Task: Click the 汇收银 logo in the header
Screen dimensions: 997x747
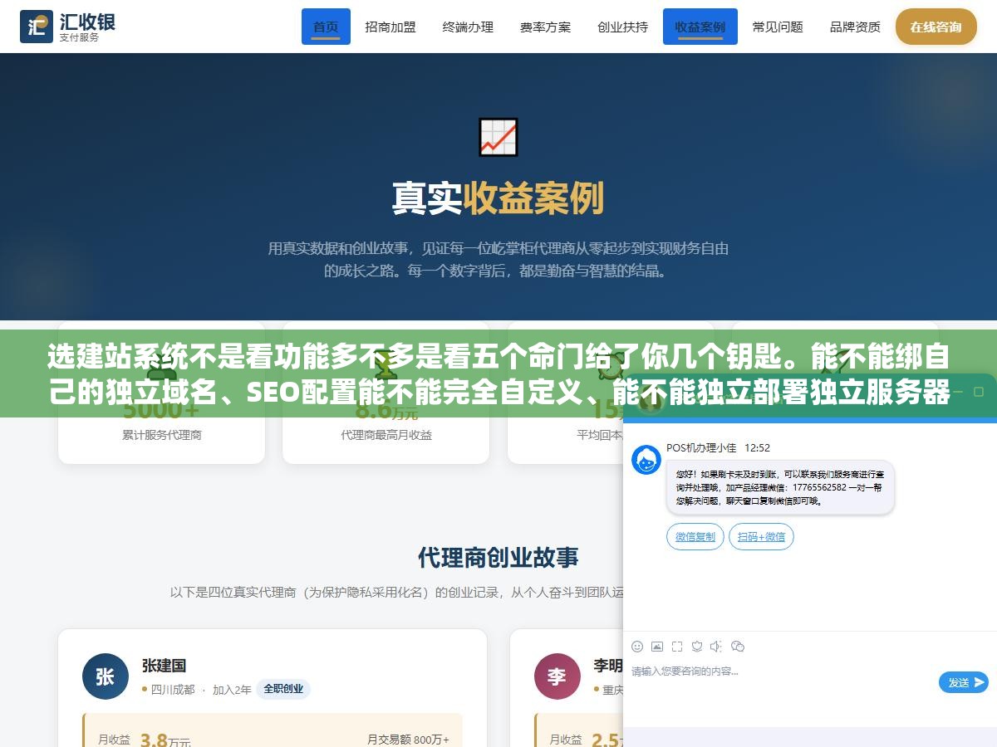Action: point(67,27)
